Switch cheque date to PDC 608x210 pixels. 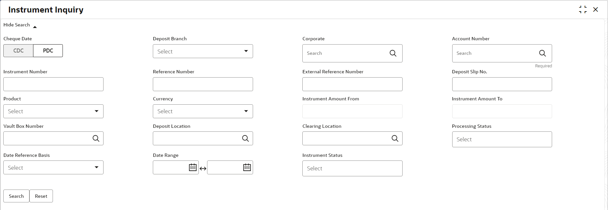[48, 51]
